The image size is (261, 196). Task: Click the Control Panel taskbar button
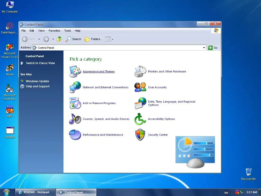(x=76, y=192)
